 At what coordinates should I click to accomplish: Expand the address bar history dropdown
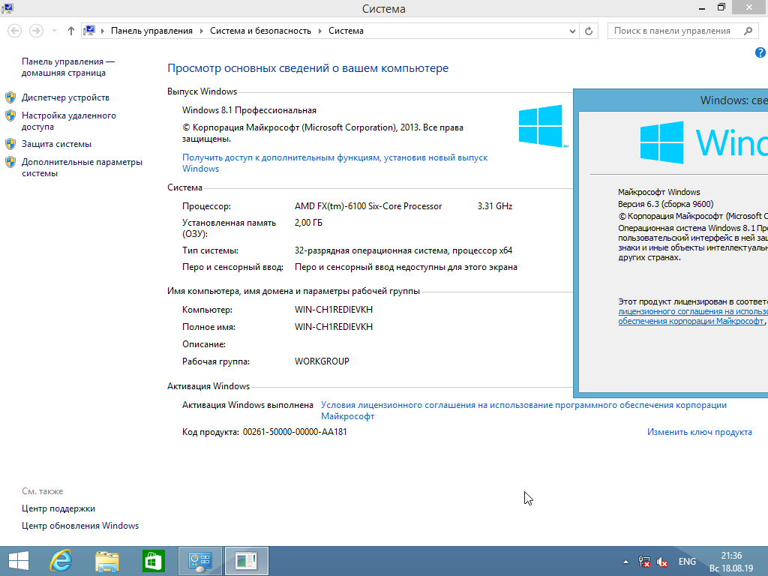(574, 31)
